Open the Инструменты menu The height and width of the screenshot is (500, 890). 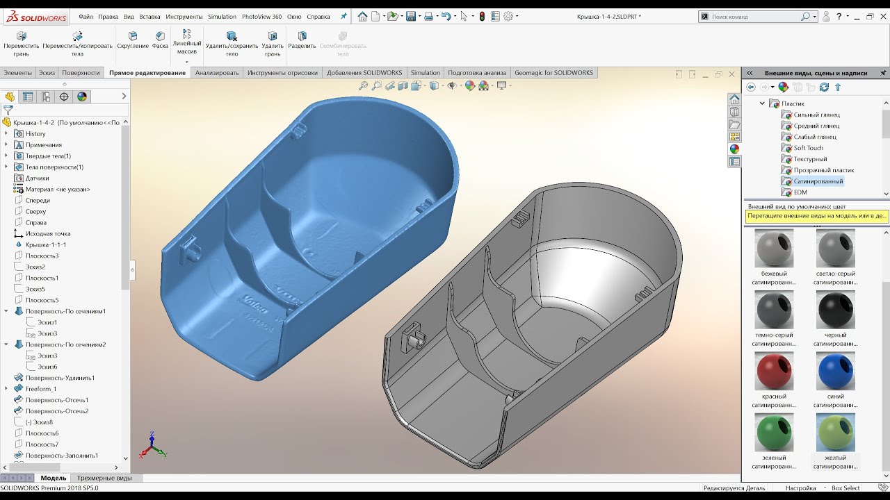184,17
